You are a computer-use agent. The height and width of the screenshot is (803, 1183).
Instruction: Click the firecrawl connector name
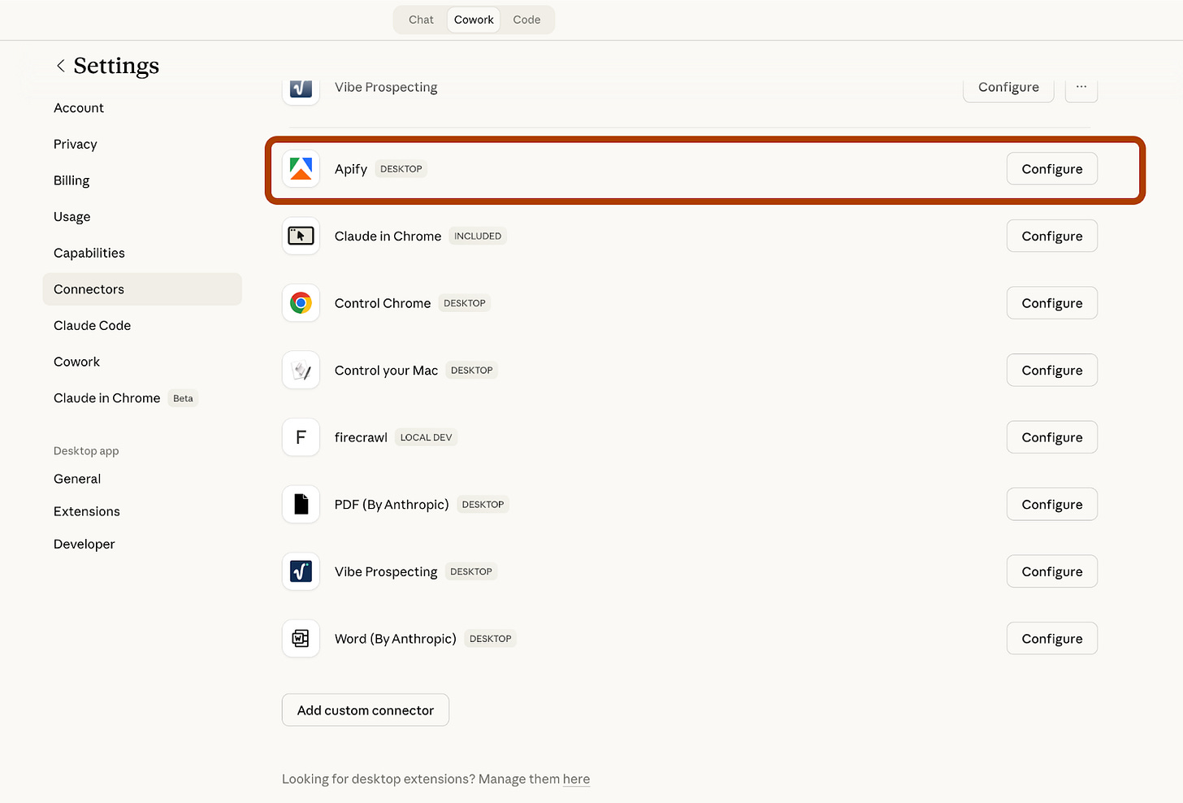[361, 437]
